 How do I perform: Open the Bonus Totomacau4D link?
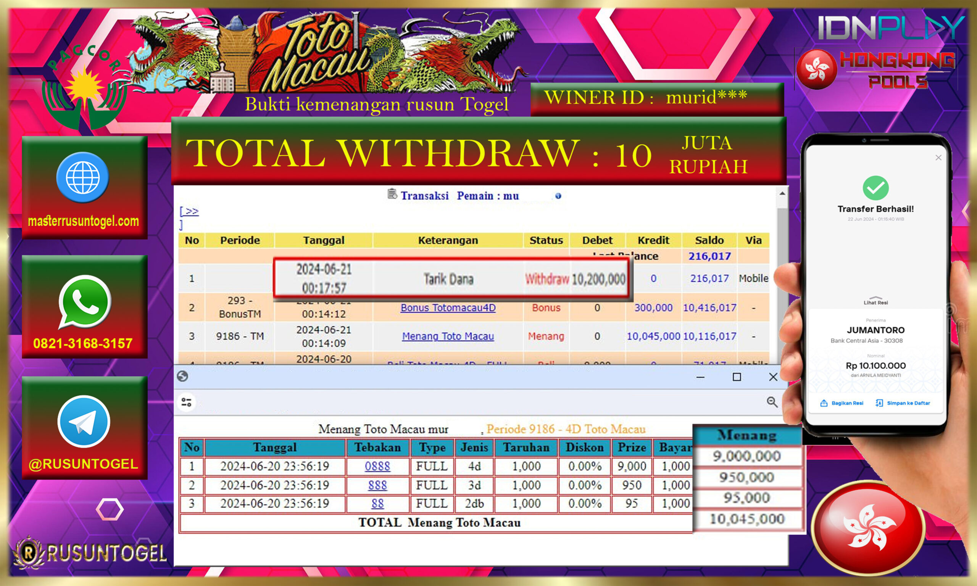(449, 308)
